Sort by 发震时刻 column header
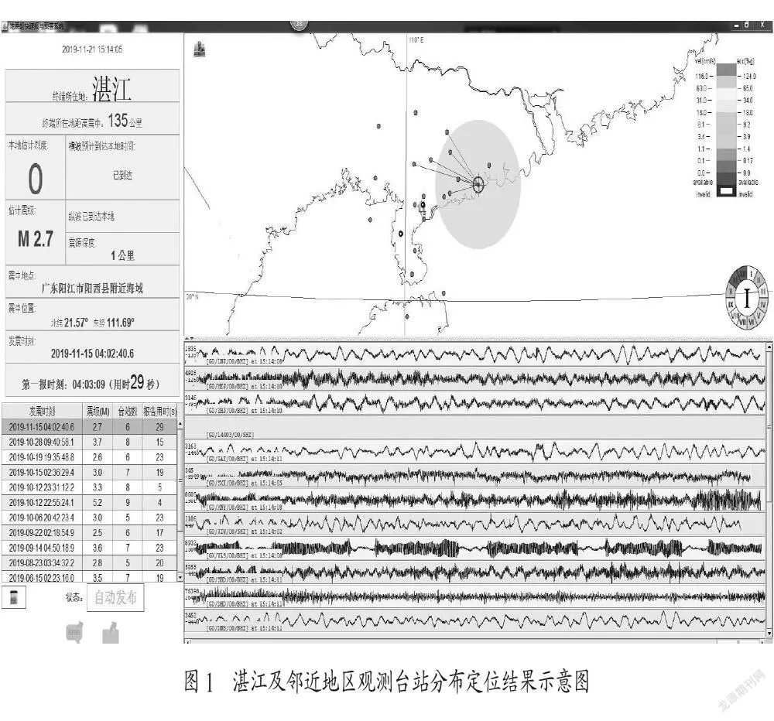This screenshot has height=721, width=774. [x=42, y=412]
